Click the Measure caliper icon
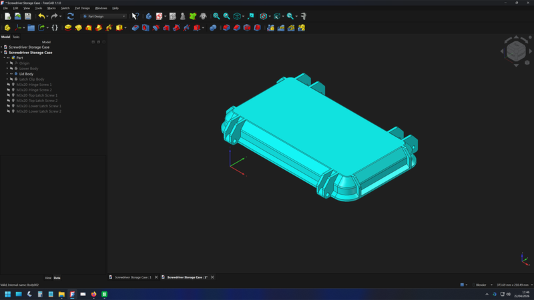The width and height of the screenshot is (534, 300). pos(303,16)
